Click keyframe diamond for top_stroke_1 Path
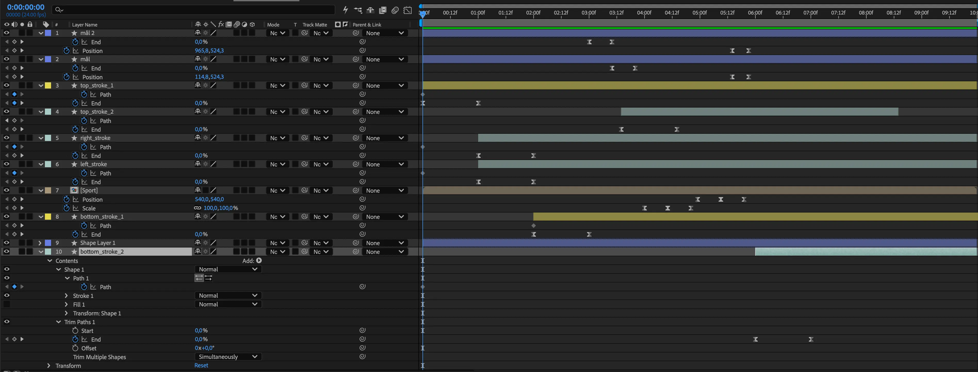Image resolution: width=978 pixels, height=372 pixels. 14,94
